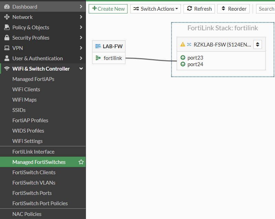This screenshot has width=275, height=219.
Task: Open the Switch Actions dropdown
Action: [155, 9]
